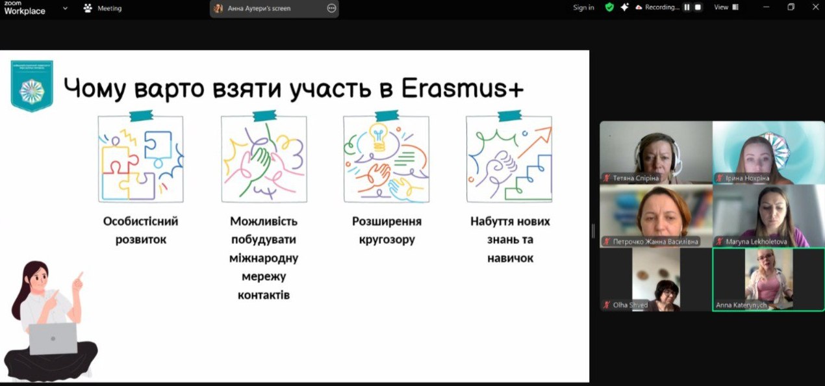Click the people icon on the Meeting tab
Screen dimensions: 825x386
86,8
